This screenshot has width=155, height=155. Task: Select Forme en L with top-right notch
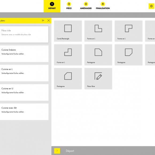(x=98, y=31)
